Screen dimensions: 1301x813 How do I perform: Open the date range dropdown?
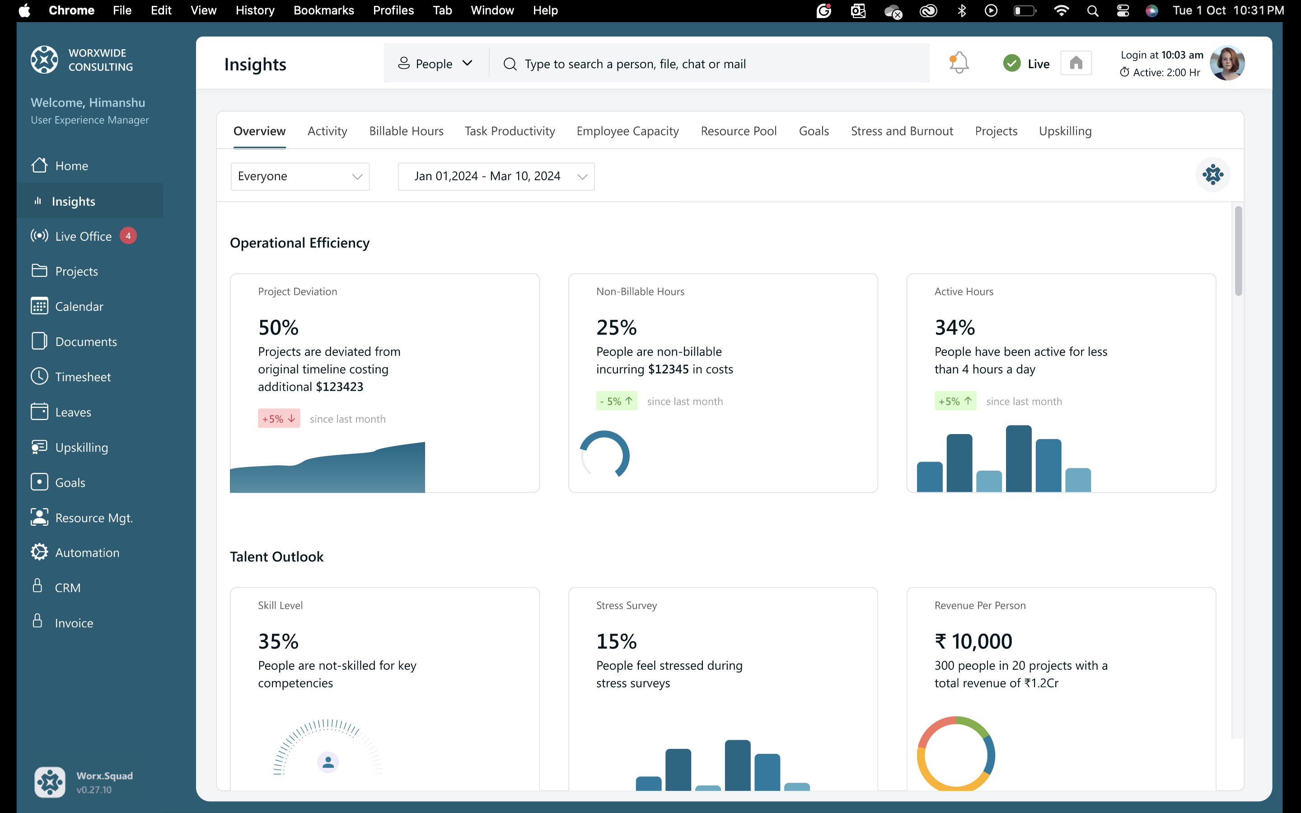pos(496,176)
